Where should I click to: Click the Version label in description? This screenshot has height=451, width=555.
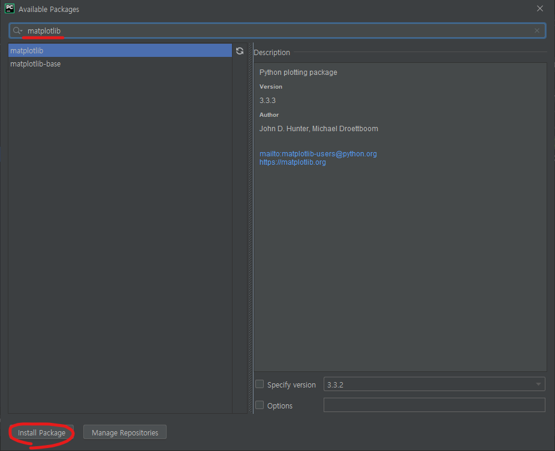click(271, 87)
